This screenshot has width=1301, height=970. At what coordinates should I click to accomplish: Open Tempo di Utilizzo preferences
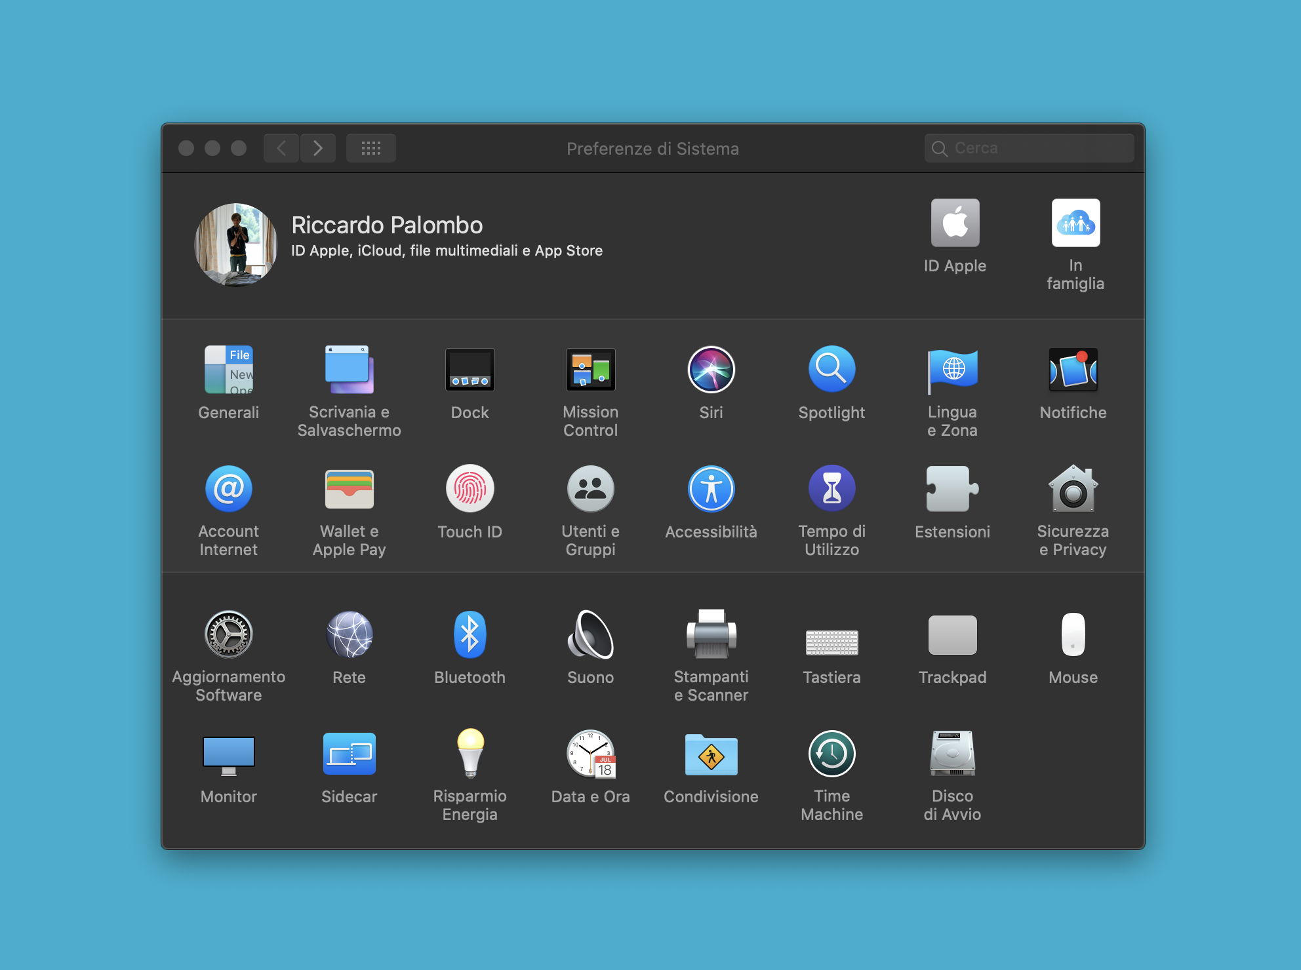tap(831, 488)
